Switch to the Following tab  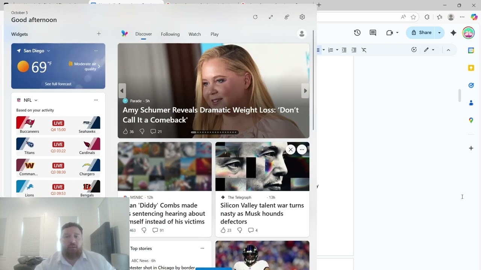(x=170, y=34)
